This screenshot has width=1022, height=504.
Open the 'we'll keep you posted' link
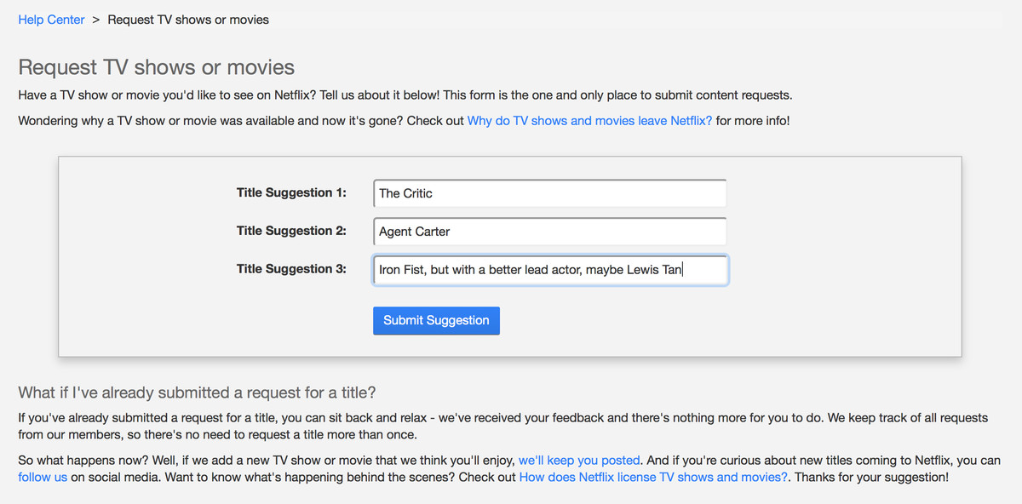(579, 461)
